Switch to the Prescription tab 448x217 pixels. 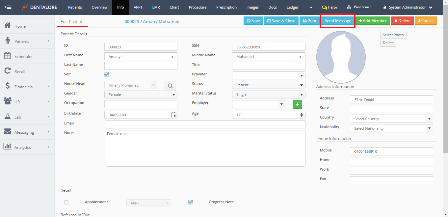pyautogui.click(x=226, y=7)
